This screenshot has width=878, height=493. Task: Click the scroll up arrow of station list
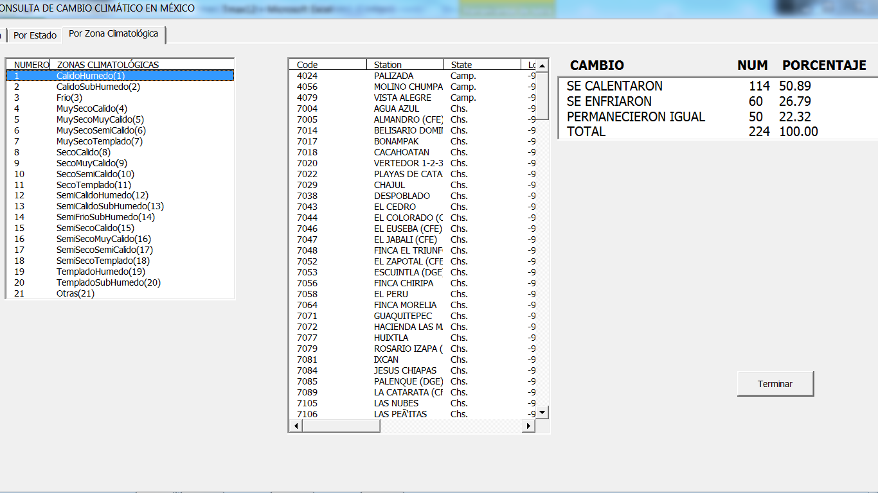pyautogui.click(x=542, y=65)
